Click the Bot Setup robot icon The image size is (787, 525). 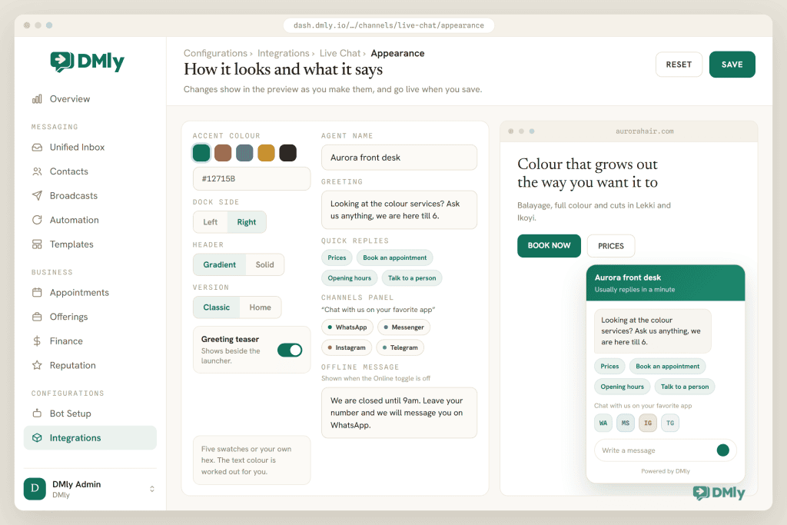coord(37,413)
